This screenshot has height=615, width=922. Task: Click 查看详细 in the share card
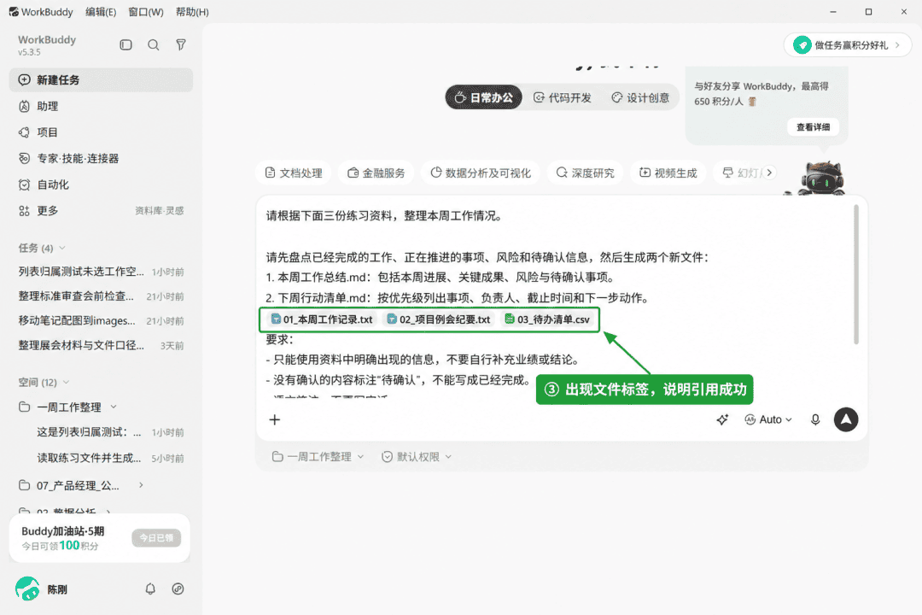[814, 127]
